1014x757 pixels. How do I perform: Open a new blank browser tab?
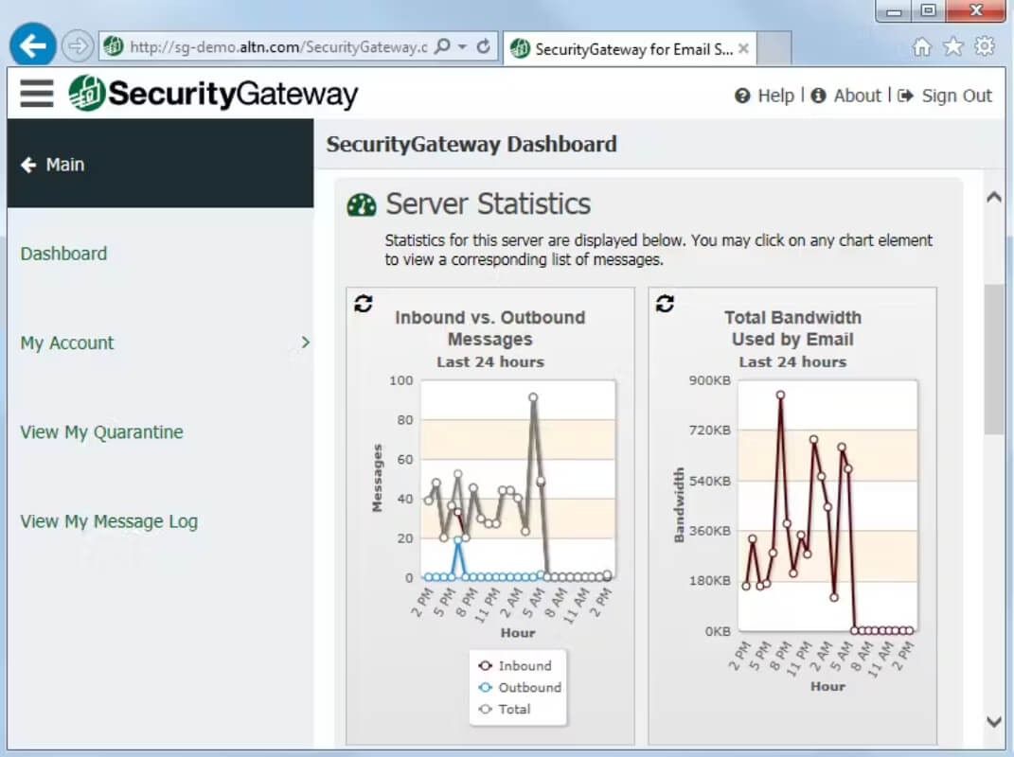pyautogui.click(x=774, y=48)
